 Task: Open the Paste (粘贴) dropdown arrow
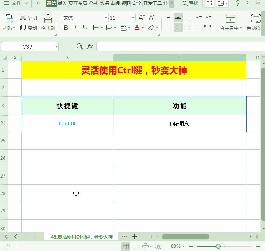[x=14, y=28]
